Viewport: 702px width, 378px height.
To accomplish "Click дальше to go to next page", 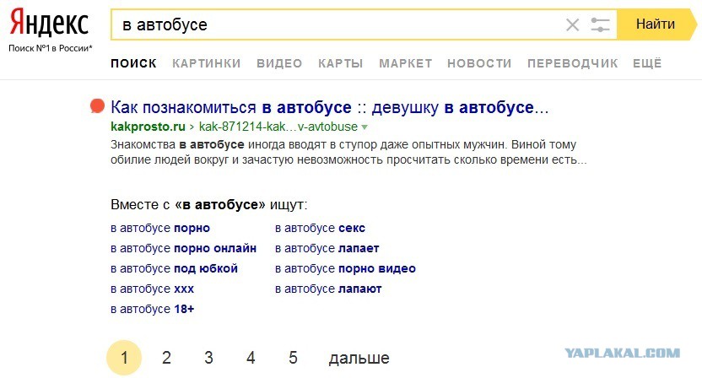I will pos(359,359).
